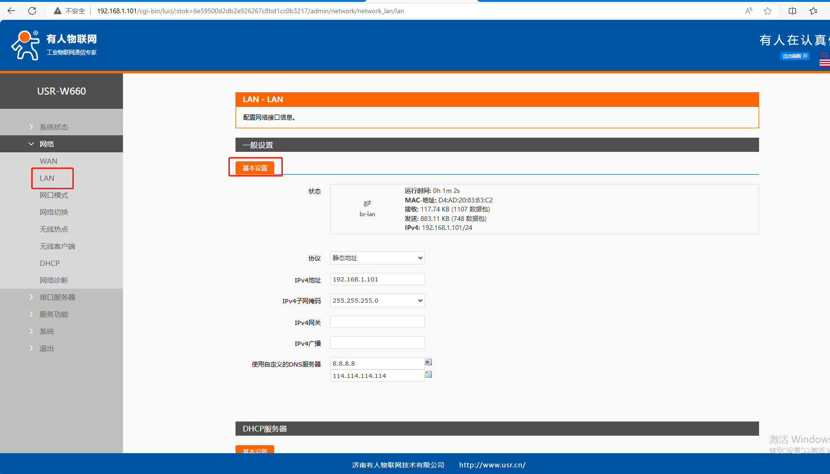
Task: Open the browser split screen icon
Action: [792, 11]
